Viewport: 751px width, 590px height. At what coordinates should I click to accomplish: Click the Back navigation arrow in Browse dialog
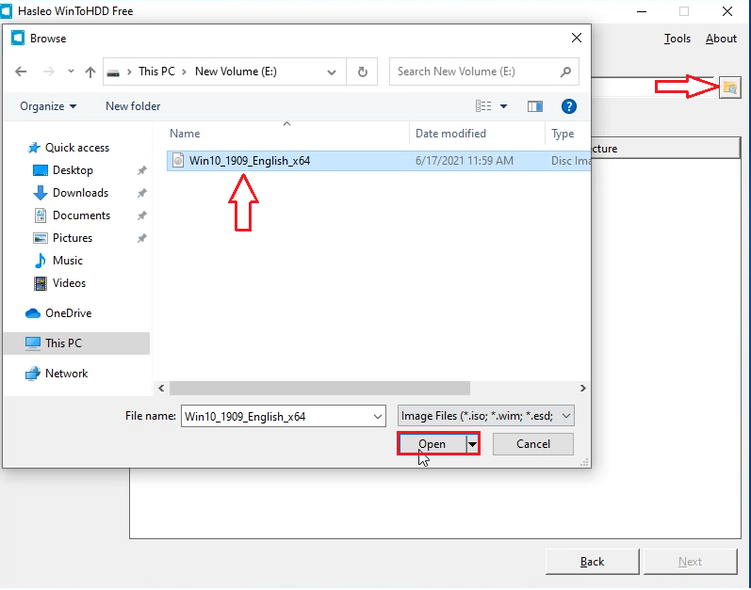(21, 72)
